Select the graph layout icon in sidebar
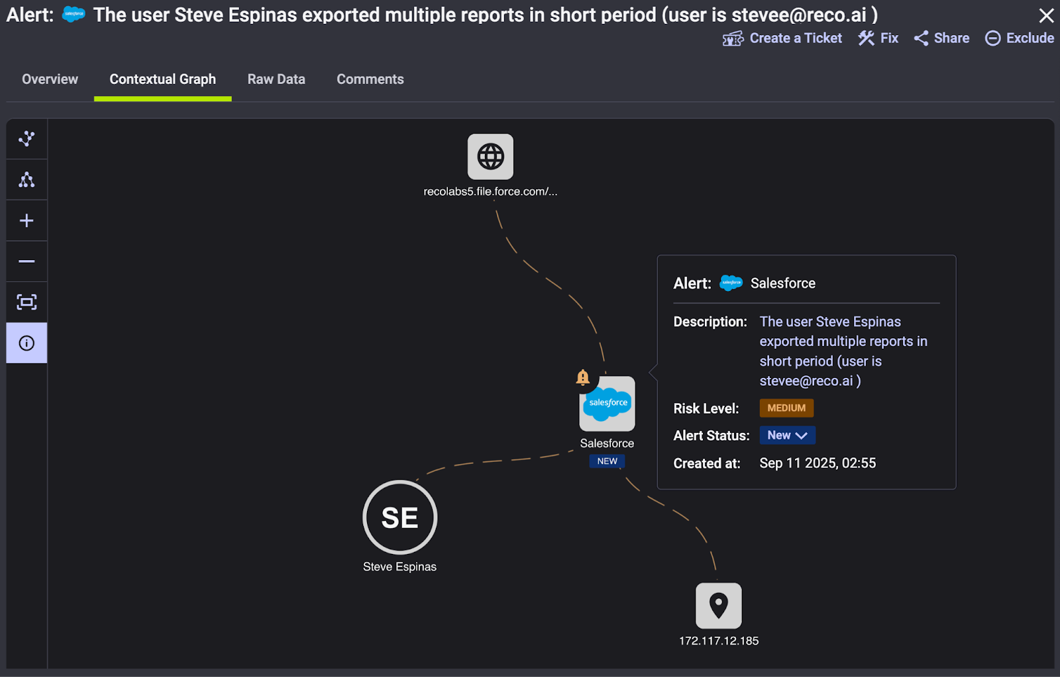Image resolution: width=1060 pixels, height=677 pixels. (26, 139)
